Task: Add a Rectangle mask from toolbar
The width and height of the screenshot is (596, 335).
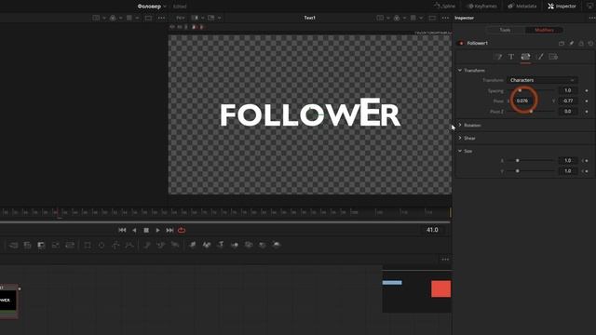Action: (87, 245)
